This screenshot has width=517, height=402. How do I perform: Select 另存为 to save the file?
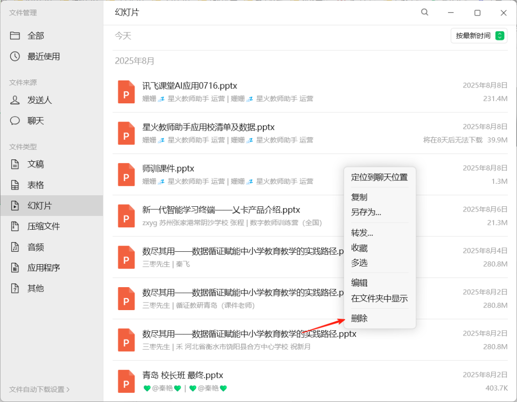[365, 212]
